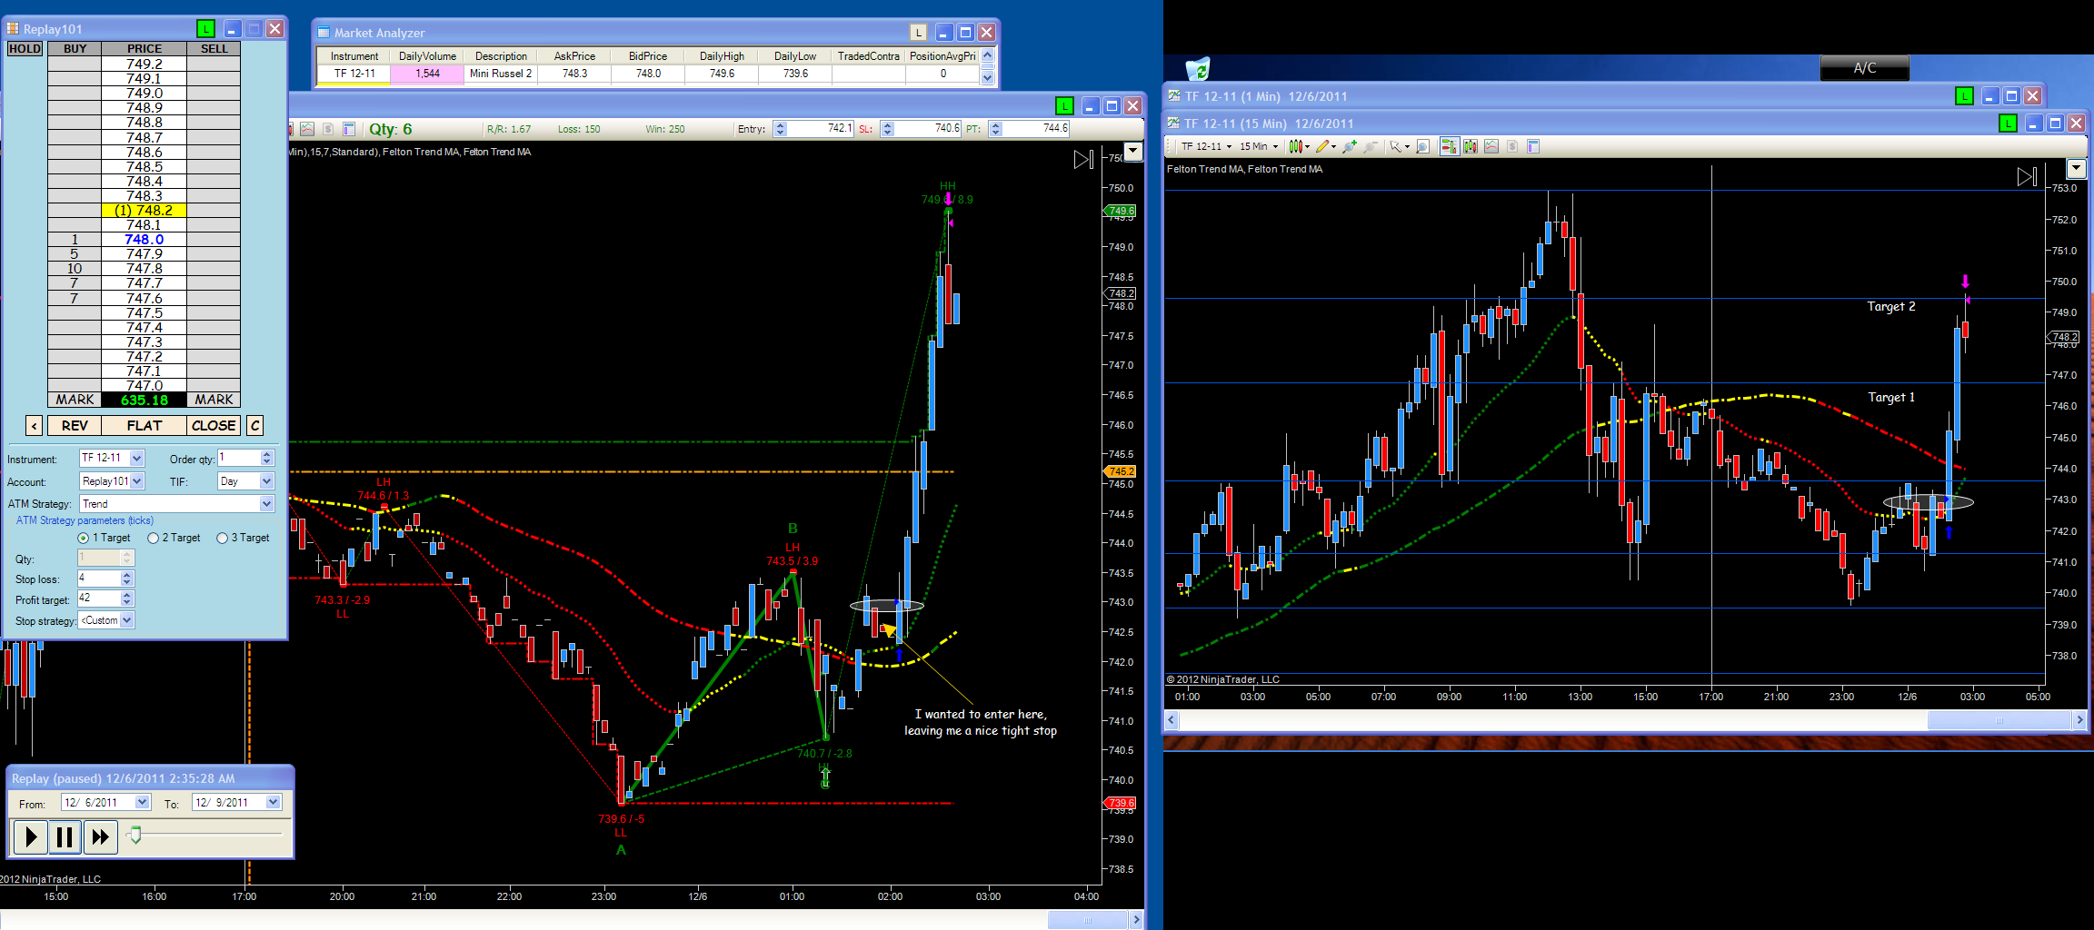This screenshot has width=2094, height=930.
Task: Open the properties icon in 15 Min chart toolbar
Action: click(x=1533, y=146)
